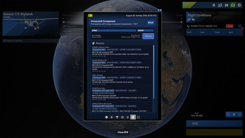Open the marketplace bag icon in top bar

(233, 5)
